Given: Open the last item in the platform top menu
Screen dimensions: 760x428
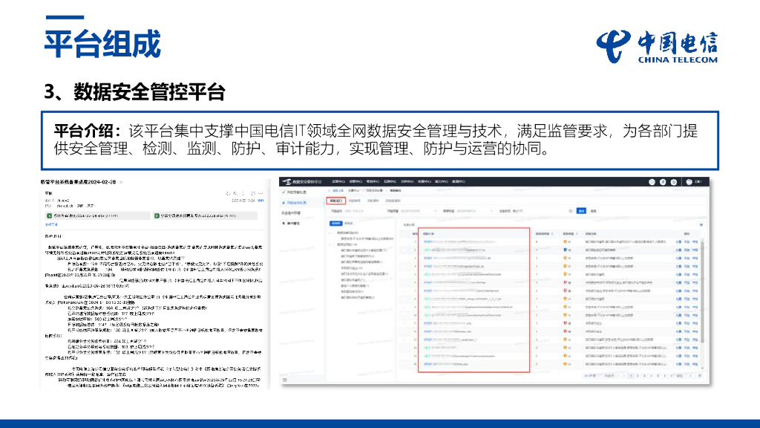Looking at the screenshot, I should point(459,181).
